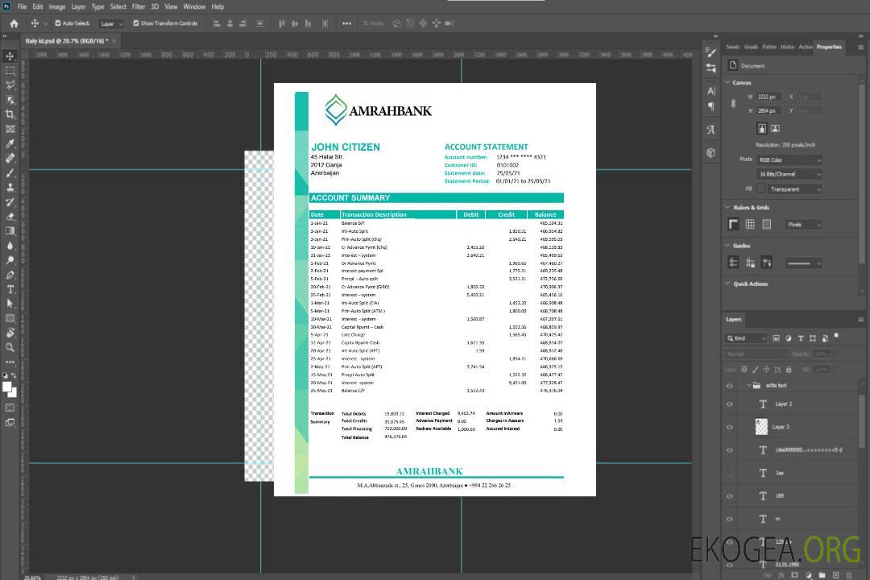Select the Zoom tool
Viewport: 870px width, 580px height.
pyautogui.click(x=10, y=347)
